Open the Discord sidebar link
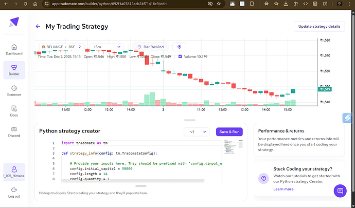 pyautogui.click(x=14, y=131)
